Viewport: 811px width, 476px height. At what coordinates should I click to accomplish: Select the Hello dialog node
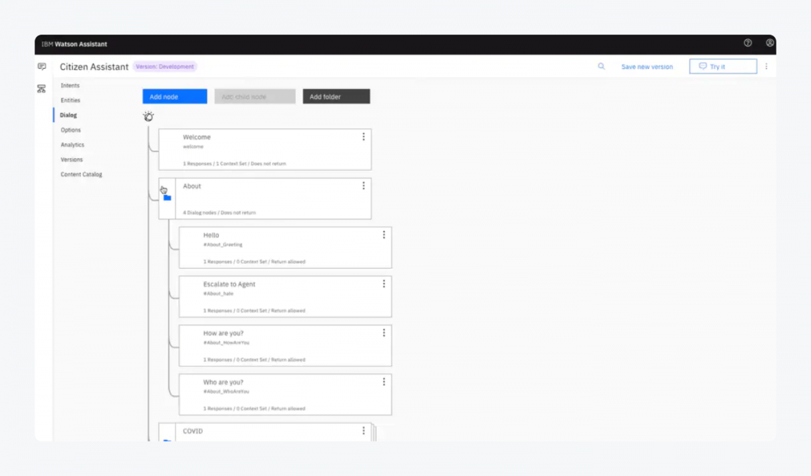coord(285,248)
